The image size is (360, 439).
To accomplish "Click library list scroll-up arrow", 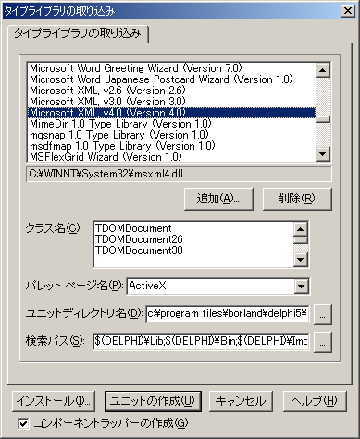I will [323, 70].
